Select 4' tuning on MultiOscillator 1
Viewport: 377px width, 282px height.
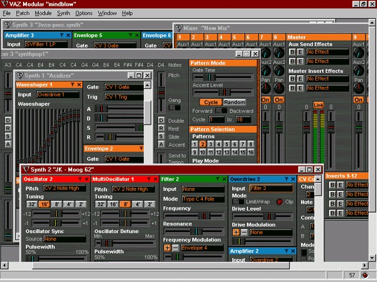pos(138,204)
